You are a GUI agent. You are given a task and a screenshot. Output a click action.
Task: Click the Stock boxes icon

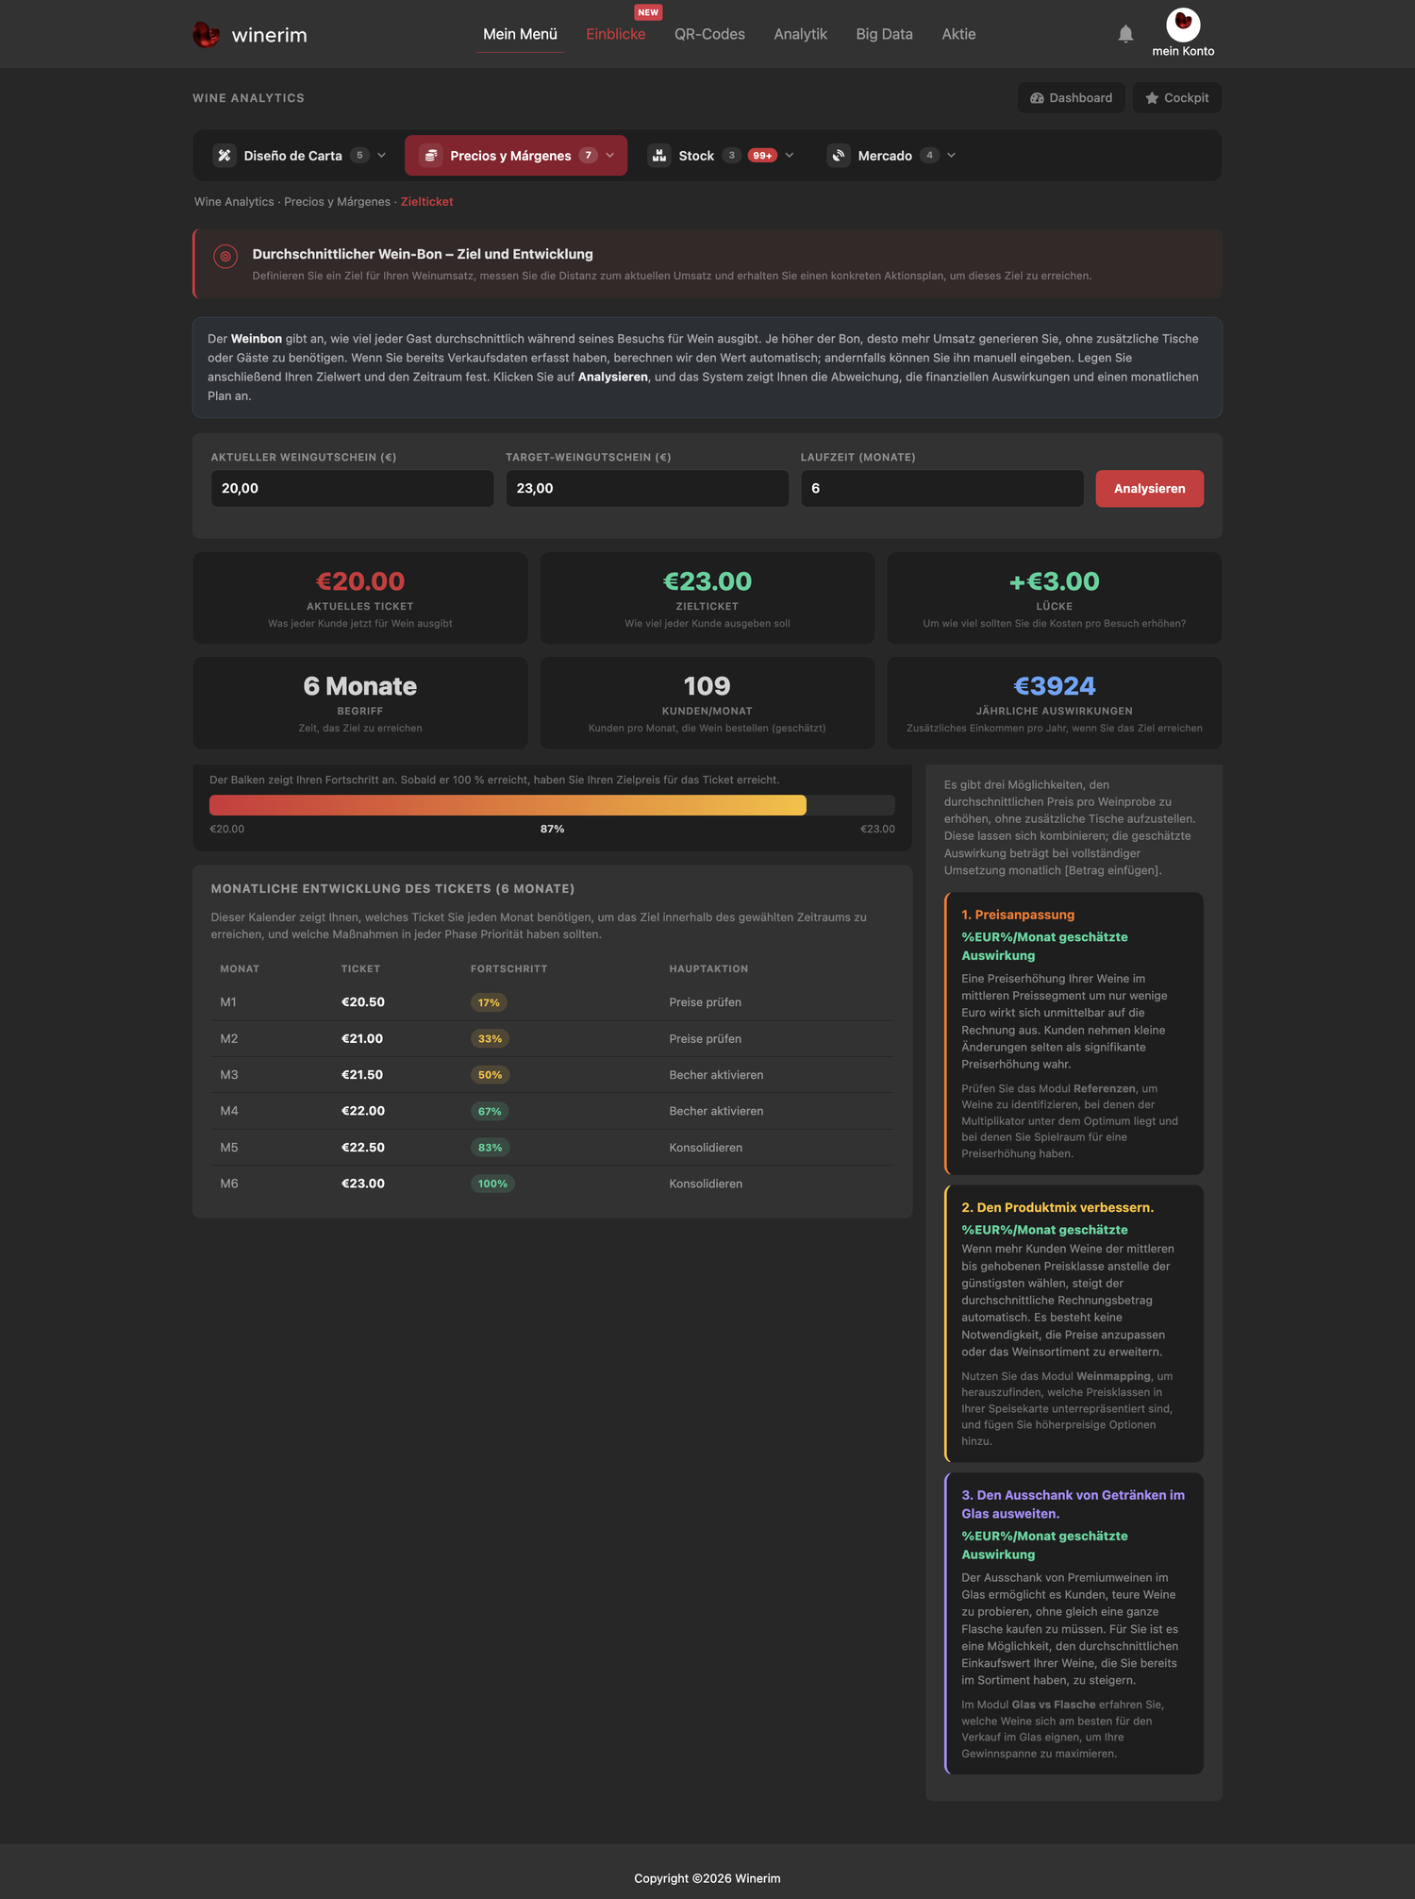[x=659, y=156]
